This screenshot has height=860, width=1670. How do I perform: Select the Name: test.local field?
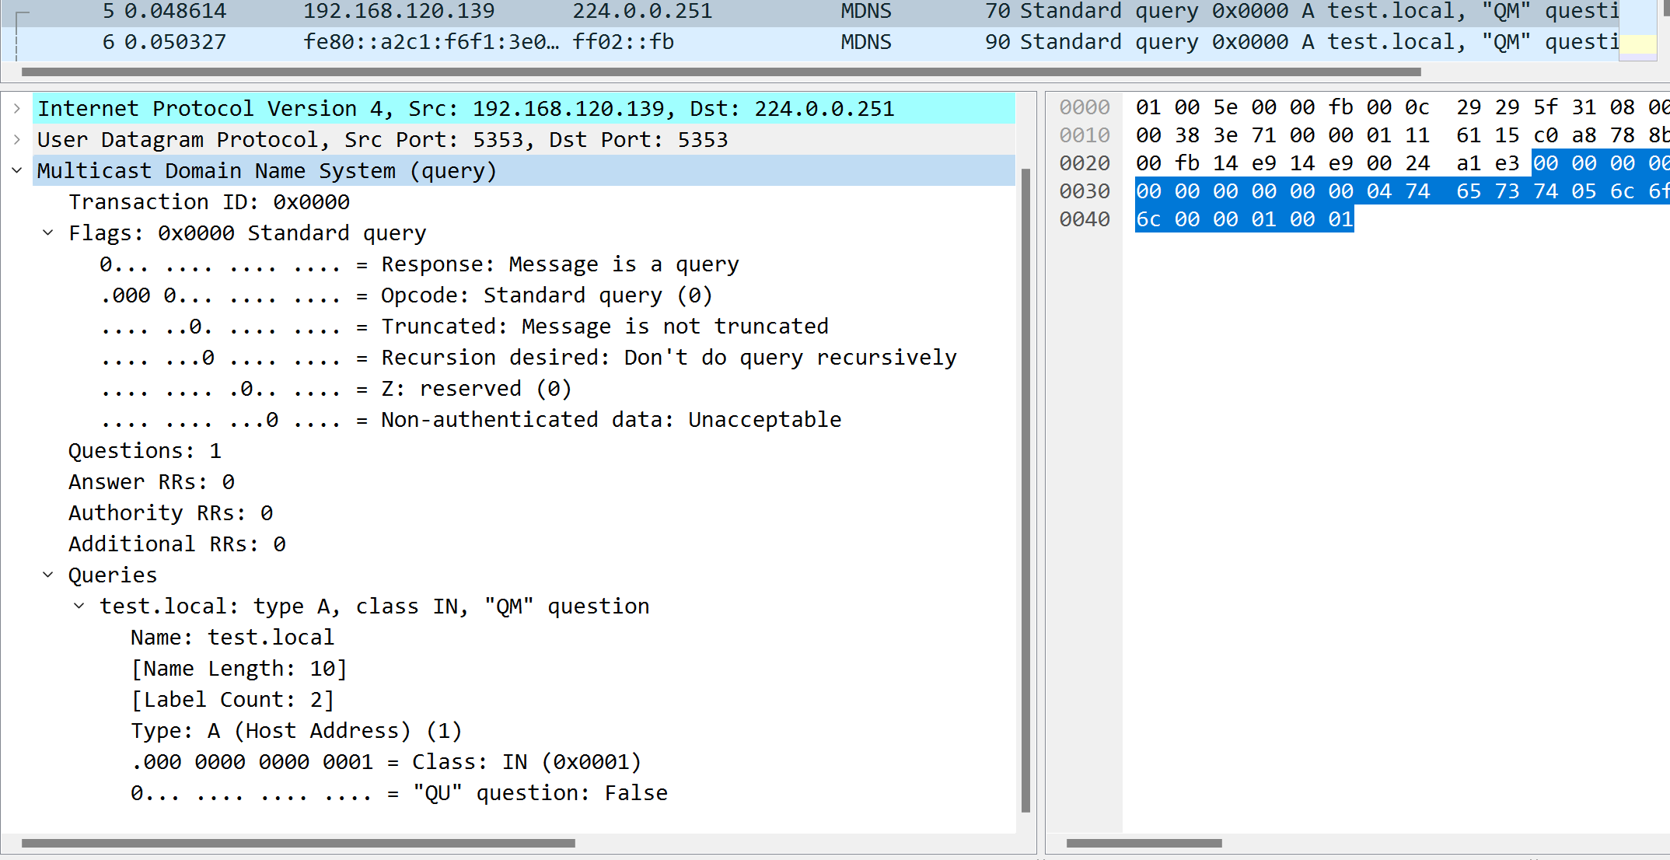232,638
